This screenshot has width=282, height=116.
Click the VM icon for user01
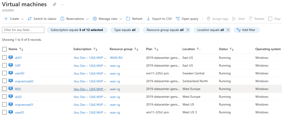tap(11, 112)
